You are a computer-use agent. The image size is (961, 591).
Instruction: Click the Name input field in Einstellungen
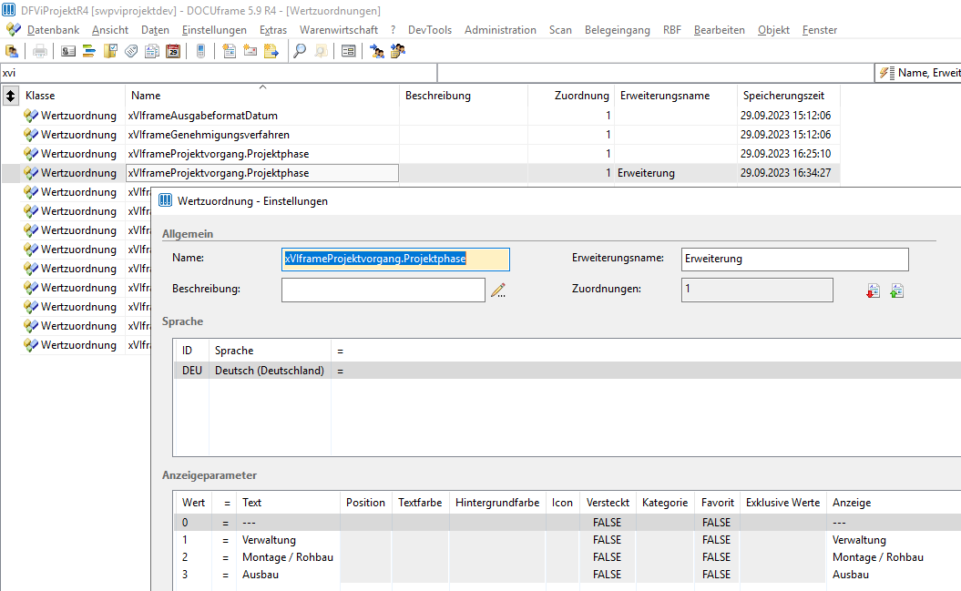pyautogui.click(x=395, y=259)
